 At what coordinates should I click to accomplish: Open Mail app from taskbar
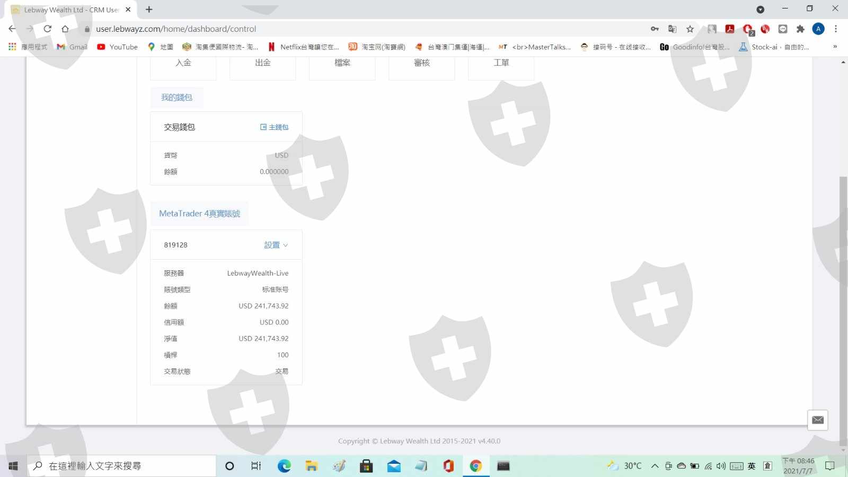(x=394, y=466)
